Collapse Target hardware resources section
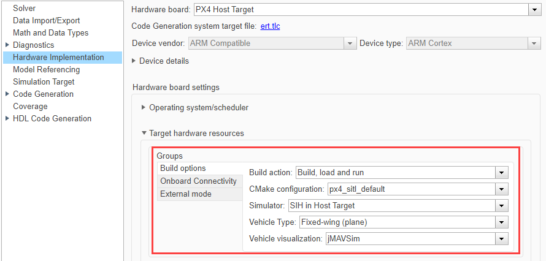Image resolution: width=546 pixels, height=261 pixels. coord(144,133)
